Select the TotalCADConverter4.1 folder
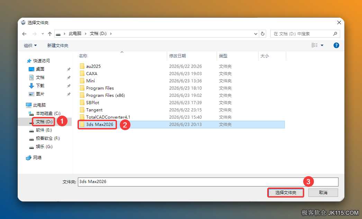362x219 pixels. click(x=108, y=117)
